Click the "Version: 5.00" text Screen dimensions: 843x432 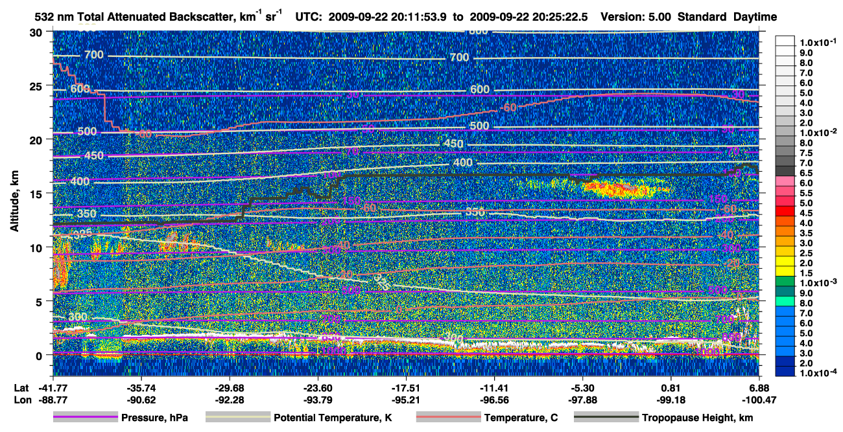[636, 17]
